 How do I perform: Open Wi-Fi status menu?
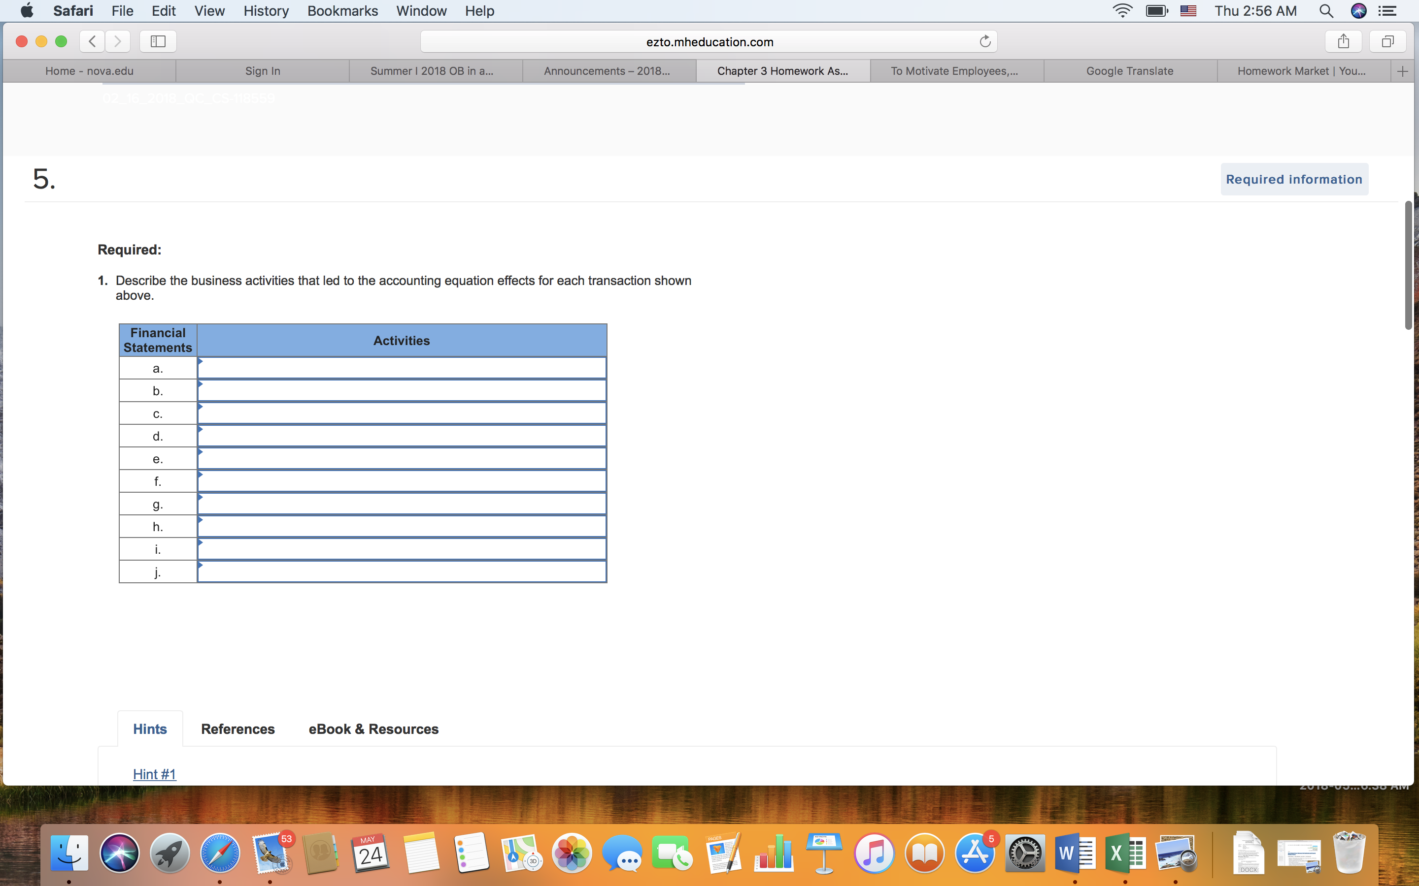(x=1122, y=10)
